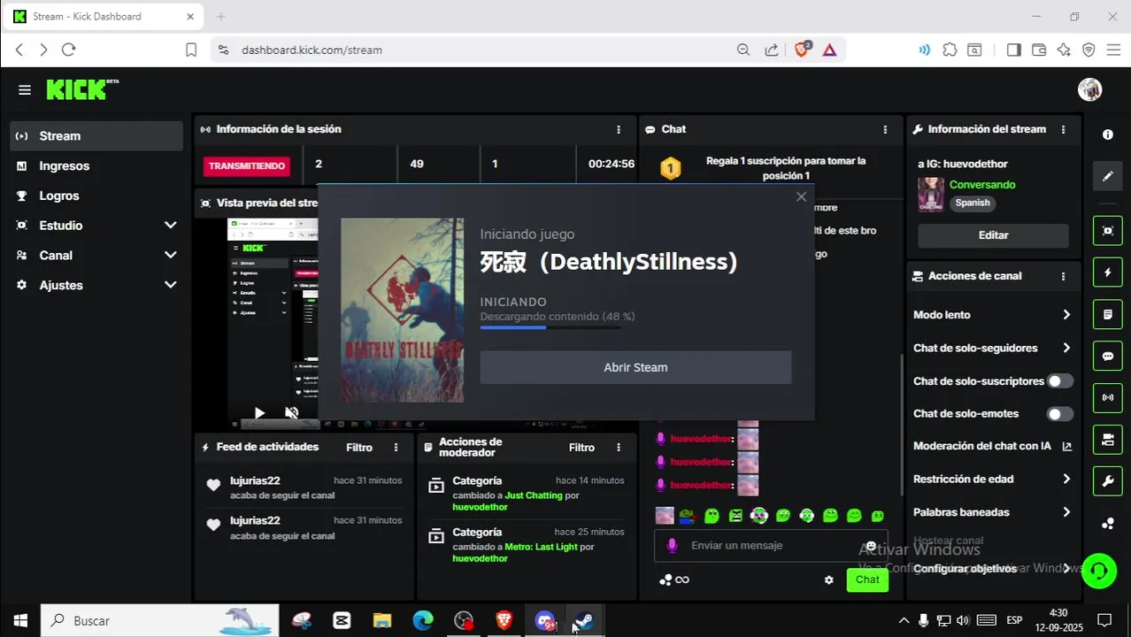The image size is (1131, 637).
Task: Click the lightning bolt icon in right rail
Action: (1108, 272)
